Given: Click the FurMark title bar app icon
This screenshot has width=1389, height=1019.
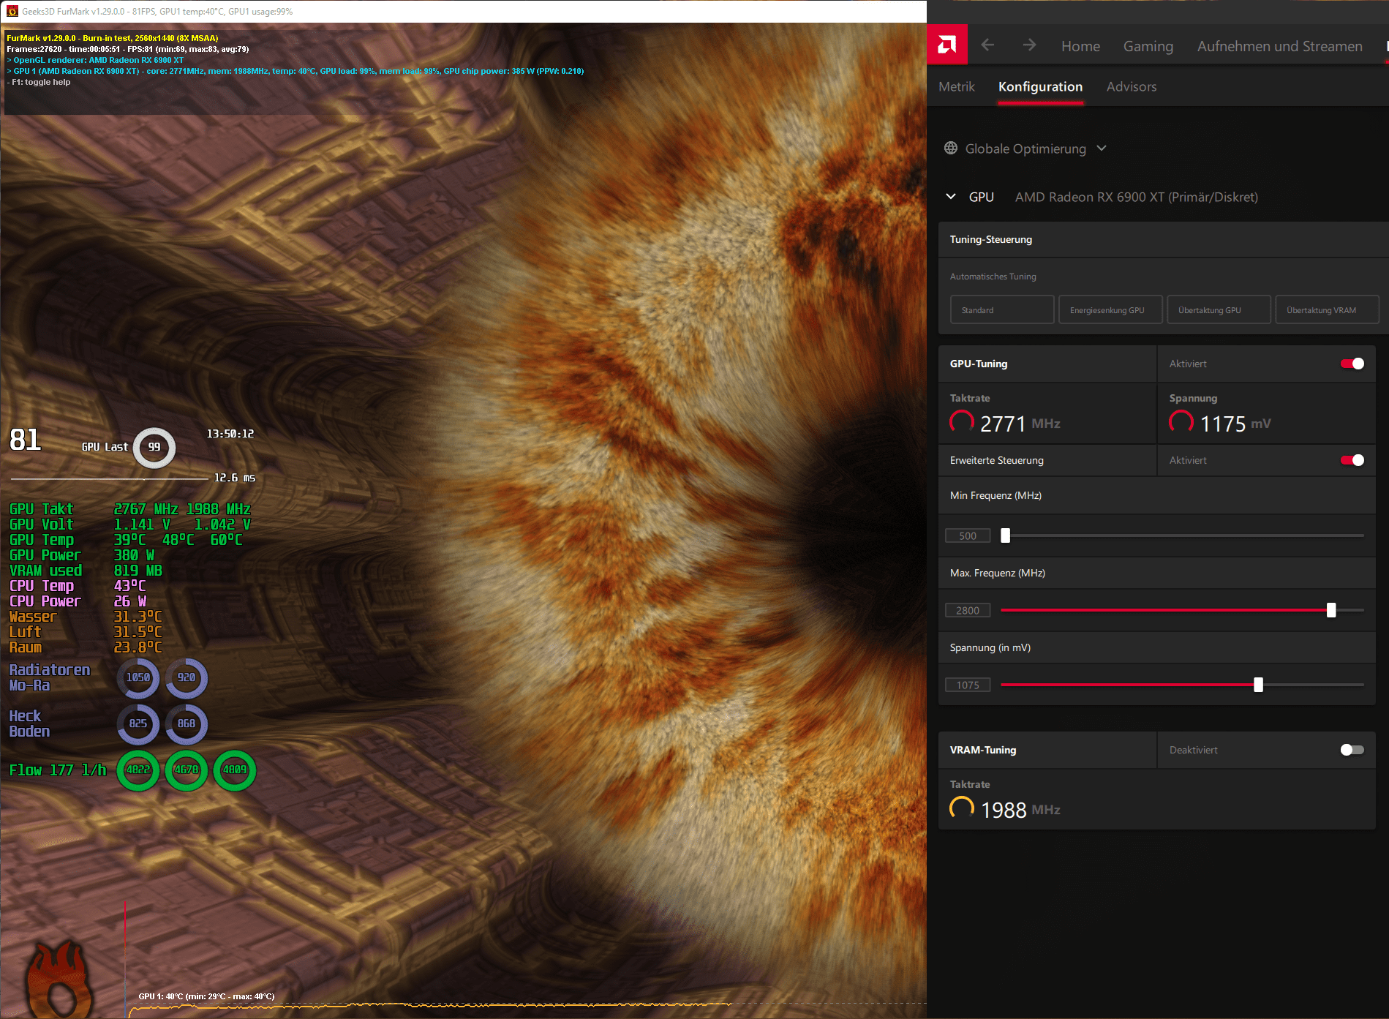Looking at the screenshot, I should (12, 11).
